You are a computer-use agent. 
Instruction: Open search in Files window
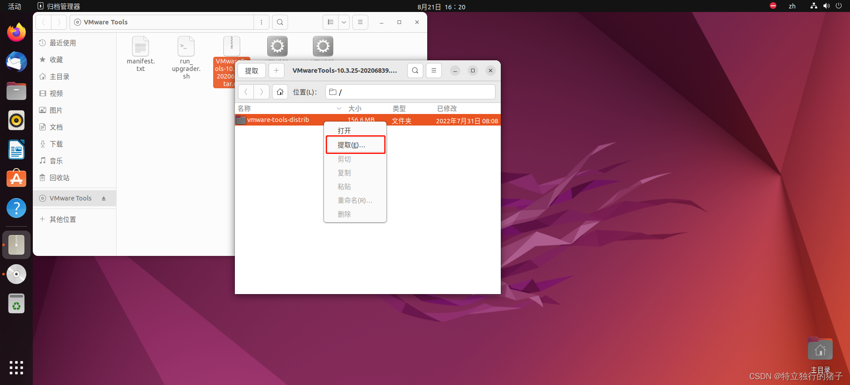[x=280, y=22]
